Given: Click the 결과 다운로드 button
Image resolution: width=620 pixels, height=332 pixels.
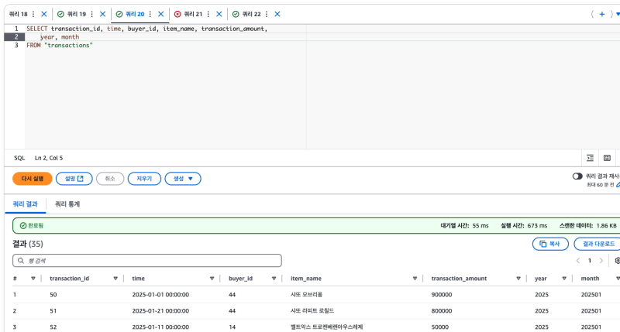Looking at the screenshot, I should [597, 244].
